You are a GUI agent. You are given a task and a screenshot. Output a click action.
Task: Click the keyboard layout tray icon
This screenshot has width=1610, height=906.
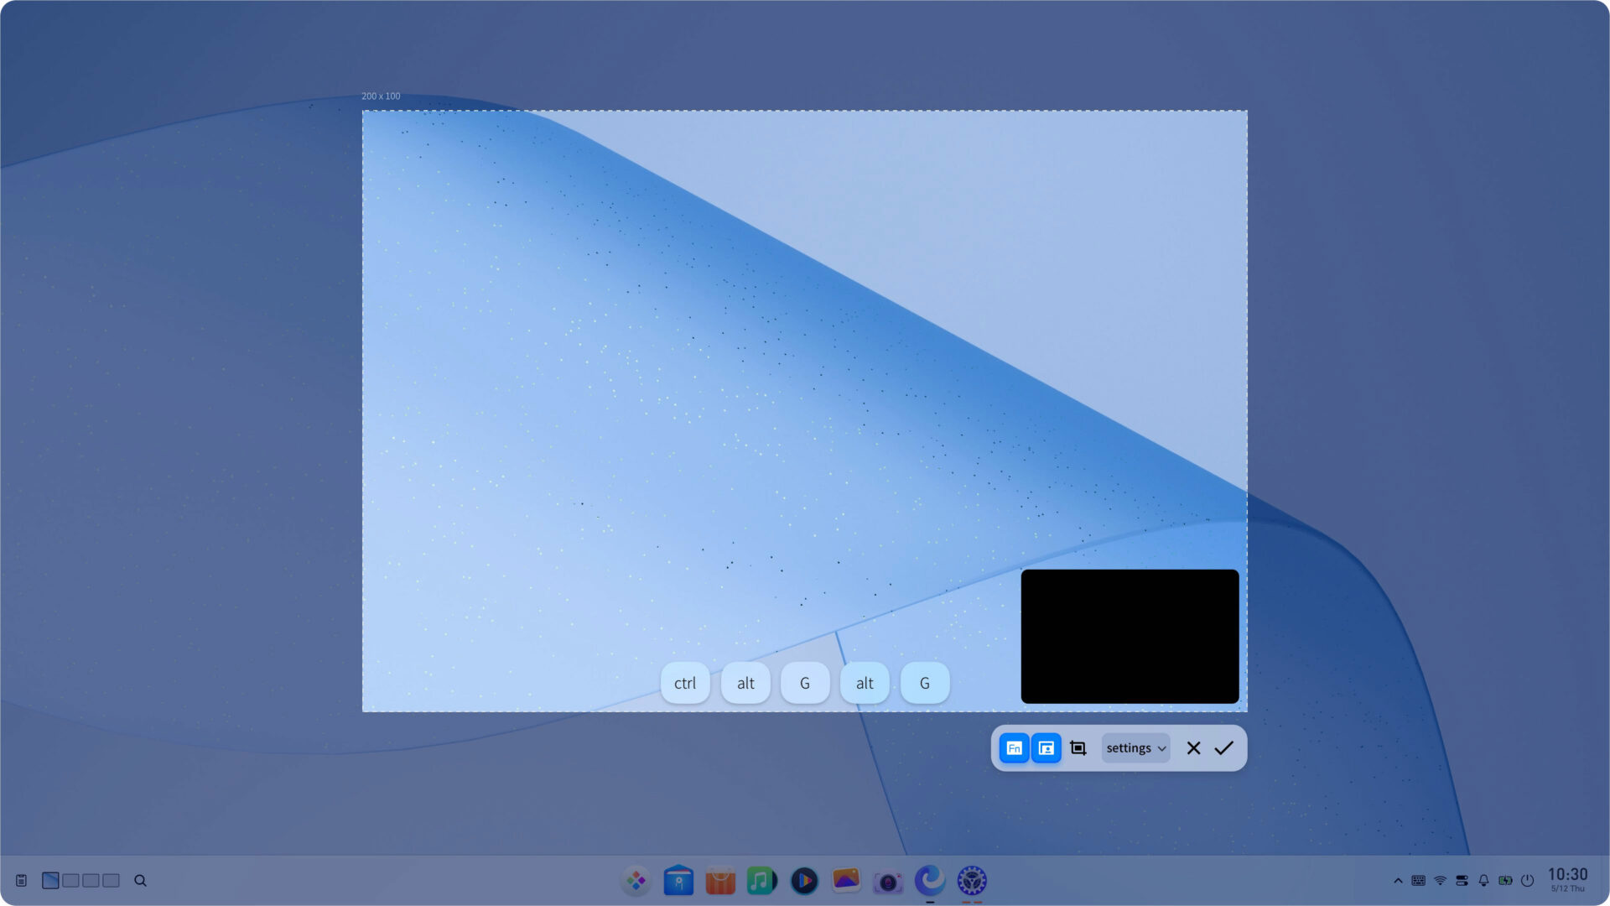coord(1419,881)
